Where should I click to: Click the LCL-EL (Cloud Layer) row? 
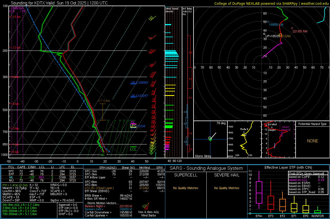[x=125, y=188]
